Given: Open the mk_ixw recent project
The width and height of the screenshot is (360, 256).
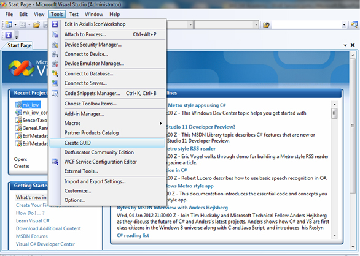Looking at the screenshot, I should 31,105.
